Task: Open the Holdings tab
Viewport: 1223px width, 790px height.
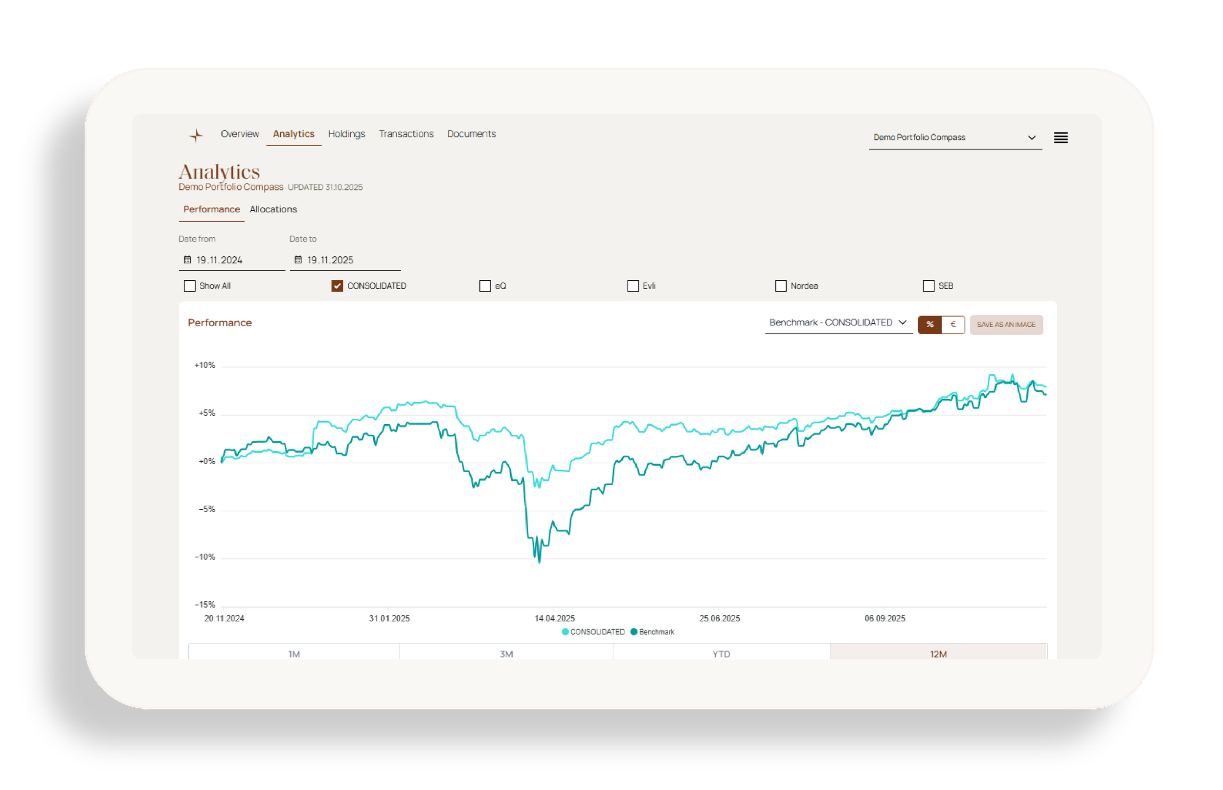Action: [346, 134]
